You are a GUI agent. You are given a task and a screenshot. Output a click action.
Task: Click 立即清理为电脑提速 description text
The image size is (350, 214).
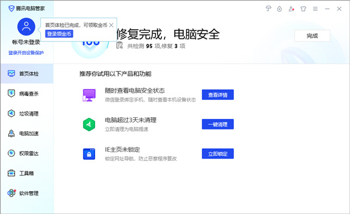pos(127,129)
